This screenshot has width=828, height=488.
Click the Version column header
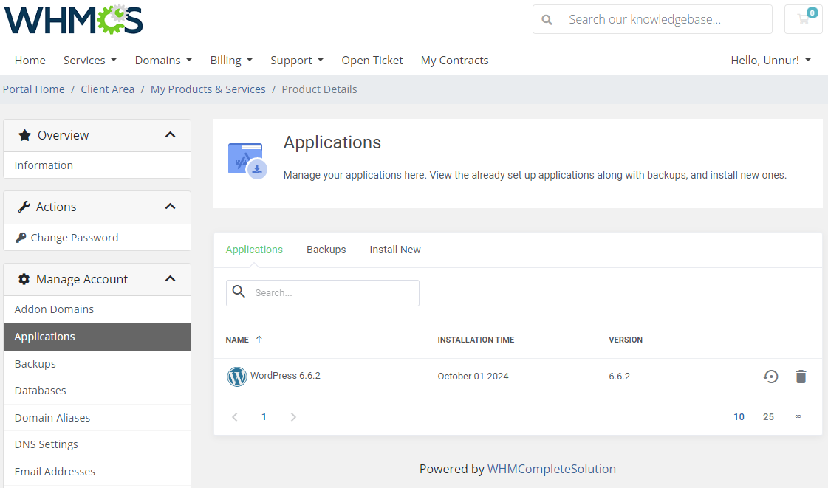tap(626, 340)
